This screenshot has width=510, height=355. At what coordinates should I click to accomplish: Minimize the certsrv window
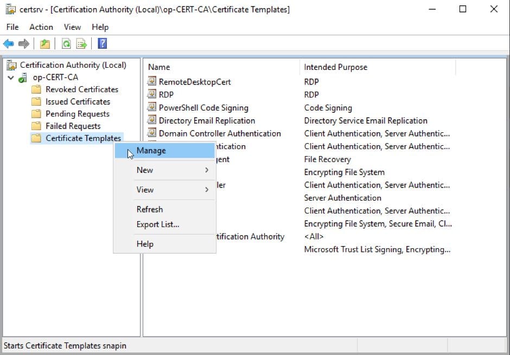point(432,9)
